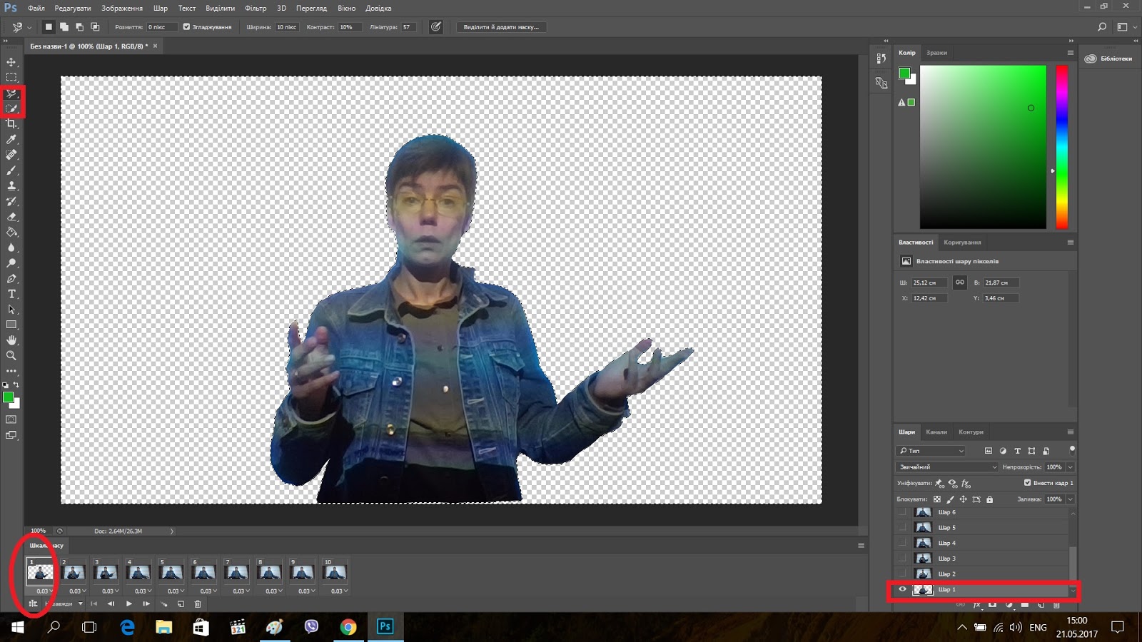Pick the Eyedropper tool
Viewport: 1142px width, 642px height.
[x=11, y=140]
